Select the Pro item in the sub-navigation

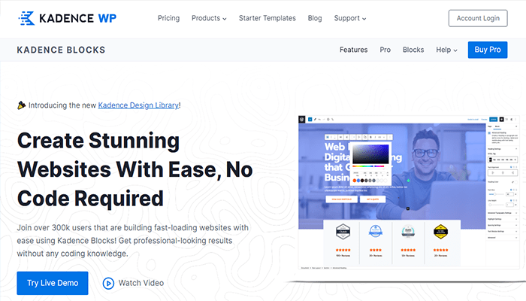pyautogui.click(x=385, y=50)
